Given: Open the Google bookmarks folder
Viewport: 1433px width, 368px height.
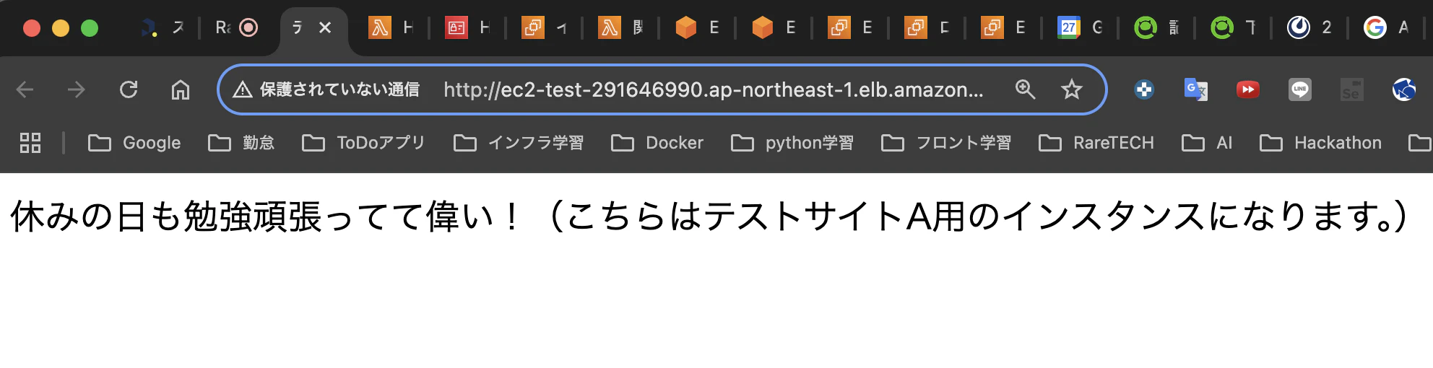Looking at the screenshot, I should click(x=134, y=143).
